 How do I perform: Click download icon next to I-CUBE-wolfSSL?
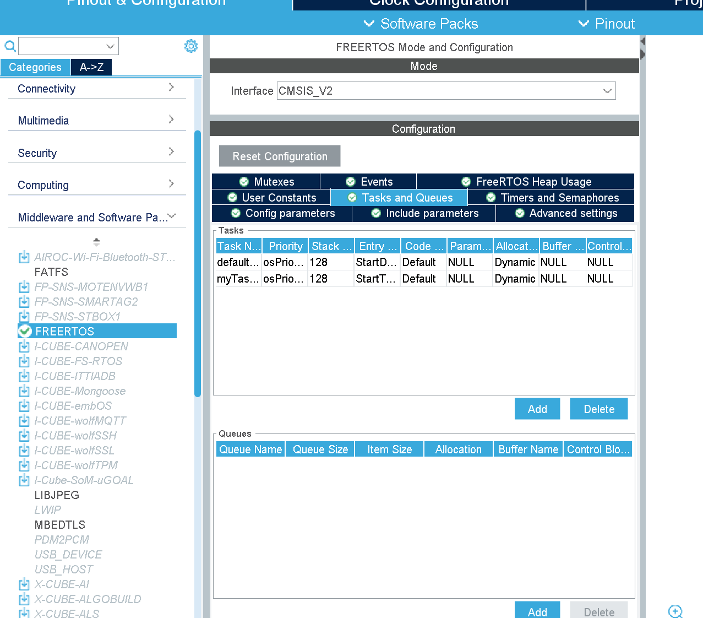click(24, 451)
